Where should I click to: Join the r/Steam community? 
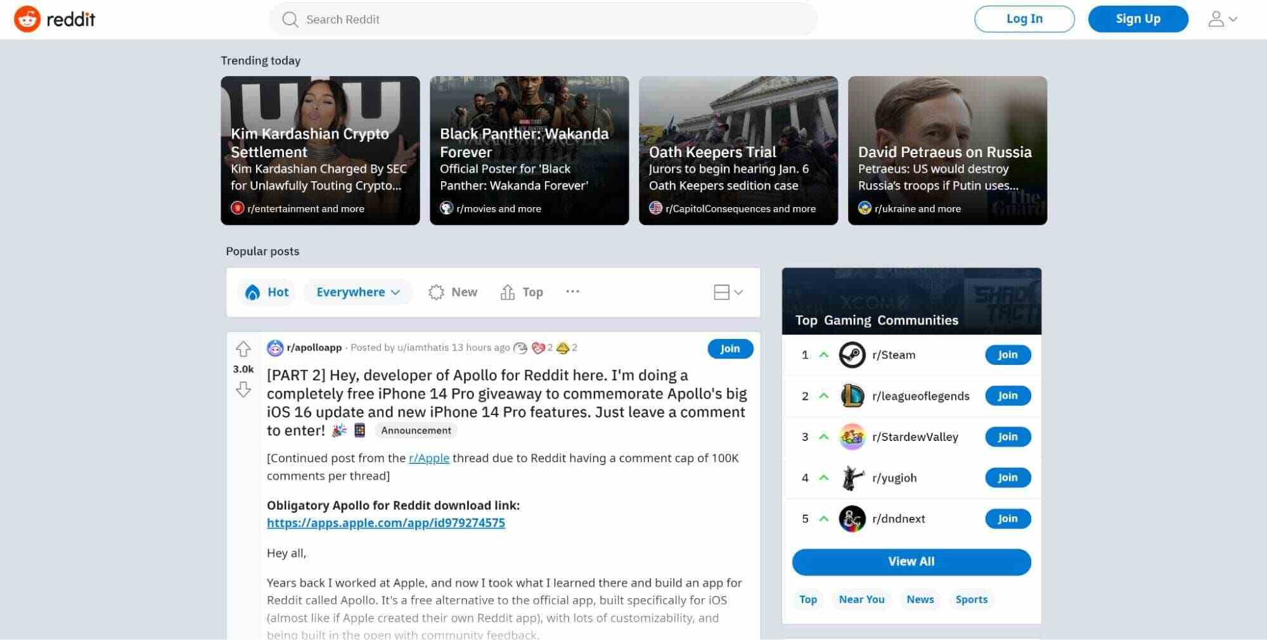(x=1008, y=355)
